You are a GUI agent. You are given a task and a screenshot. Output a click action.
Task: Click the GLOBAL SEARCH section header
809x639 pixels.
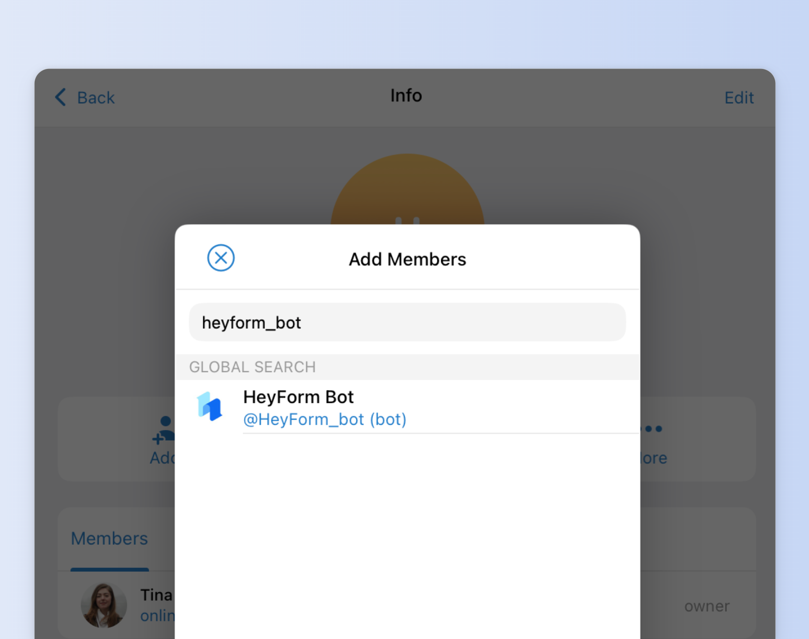253,366
